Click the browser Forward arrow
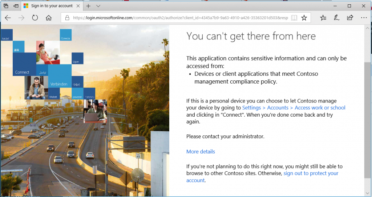Viewport: 372px width, 197px height. [21, 18]
